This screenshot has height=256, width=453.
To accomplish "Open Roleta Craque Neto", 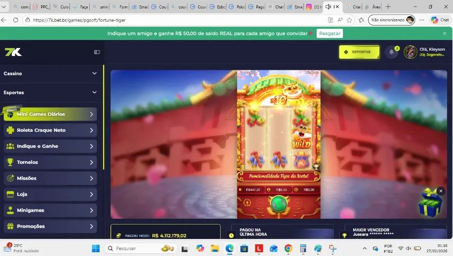I will coord(50,130).
